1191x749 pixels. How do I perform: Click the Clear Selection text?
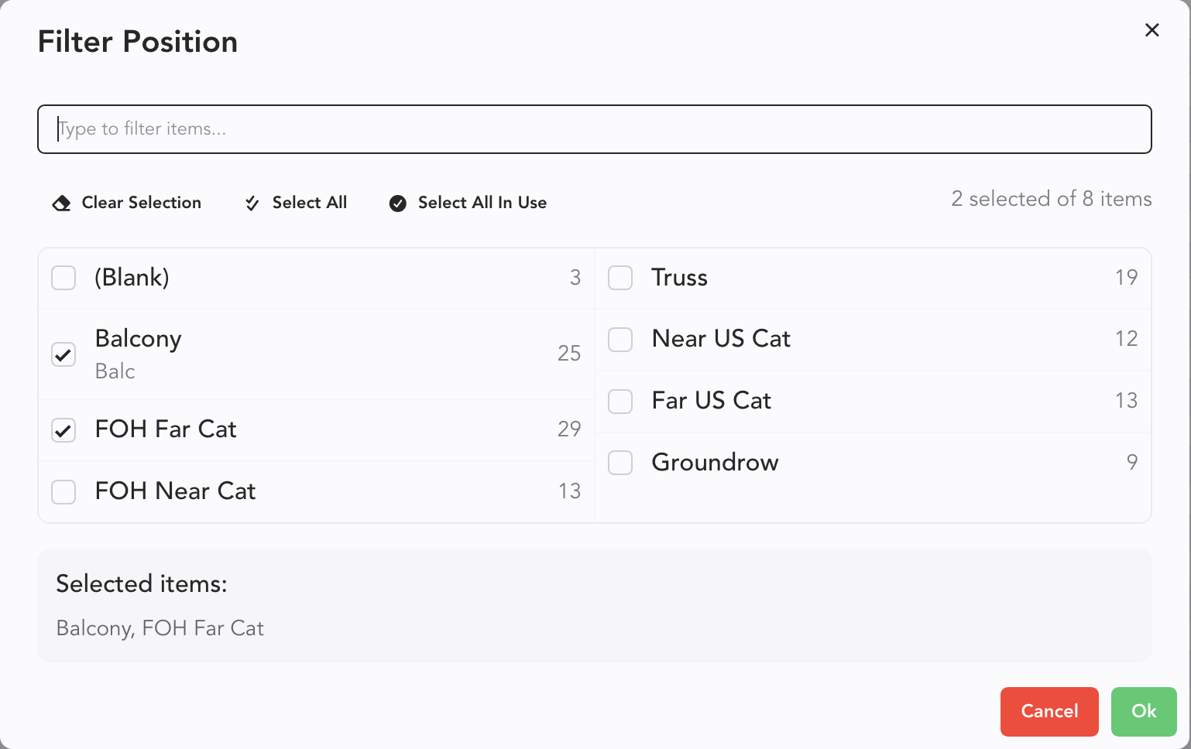pyautogui.click(x=141, y=203)
